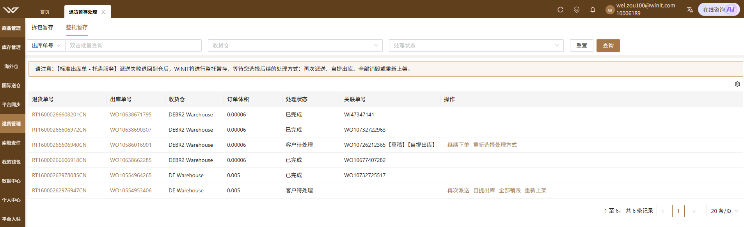Viewport: 744px width, 227px height.
Task: Open return order RT16000266608201CN
Action: (59, 114)
